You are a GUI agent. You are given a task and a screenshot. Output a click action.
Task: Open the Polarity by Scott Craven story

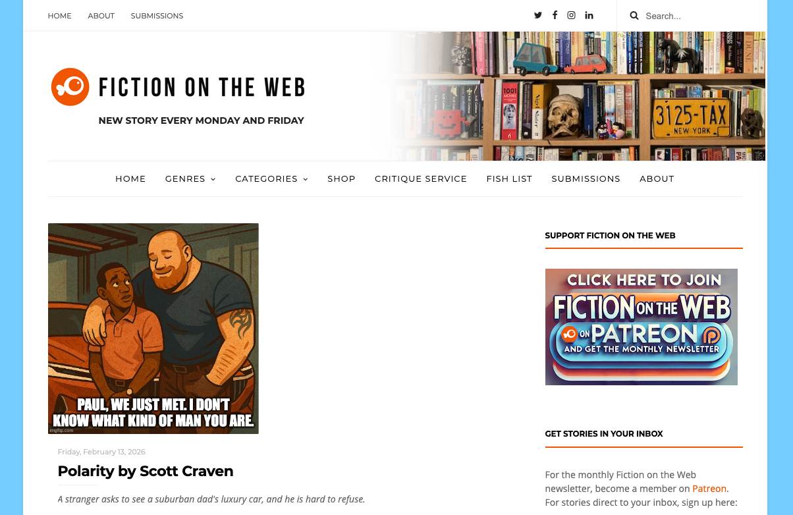tap(146, 471)
